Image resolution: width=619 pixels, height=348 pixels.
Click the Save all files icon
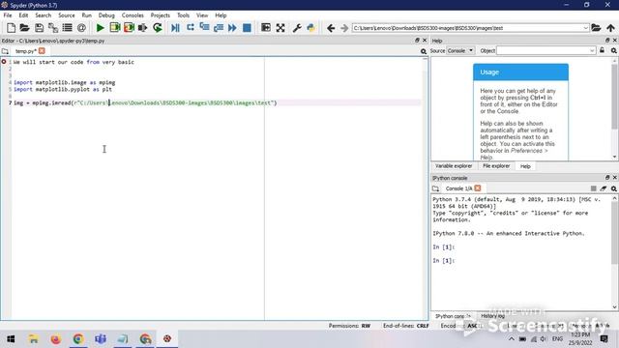click(x=53, y=28)
